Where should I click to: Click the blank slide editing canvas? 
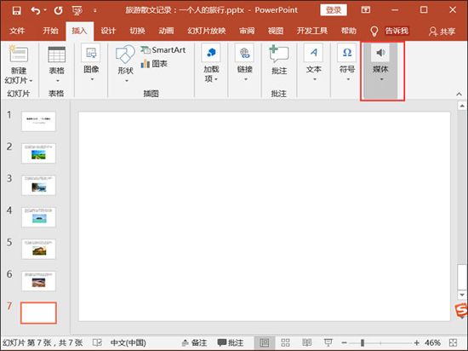(264, 216)
